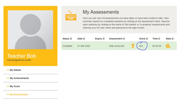The height and width of the screenshot is (103, 181).
Task: Open stats bar chart for Hide score test
Action: pos(168,46)
